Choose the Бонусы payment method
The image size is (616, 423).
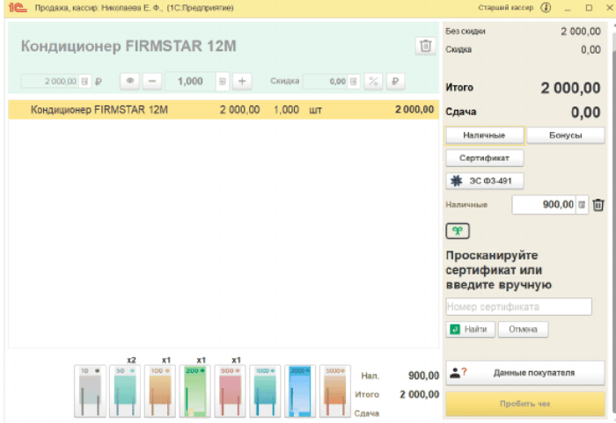565,135
